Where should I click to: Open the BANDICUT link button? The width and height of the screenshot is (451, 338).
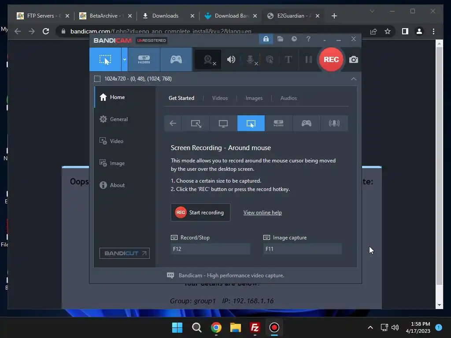pyautogui.click(x=125, y=253)
